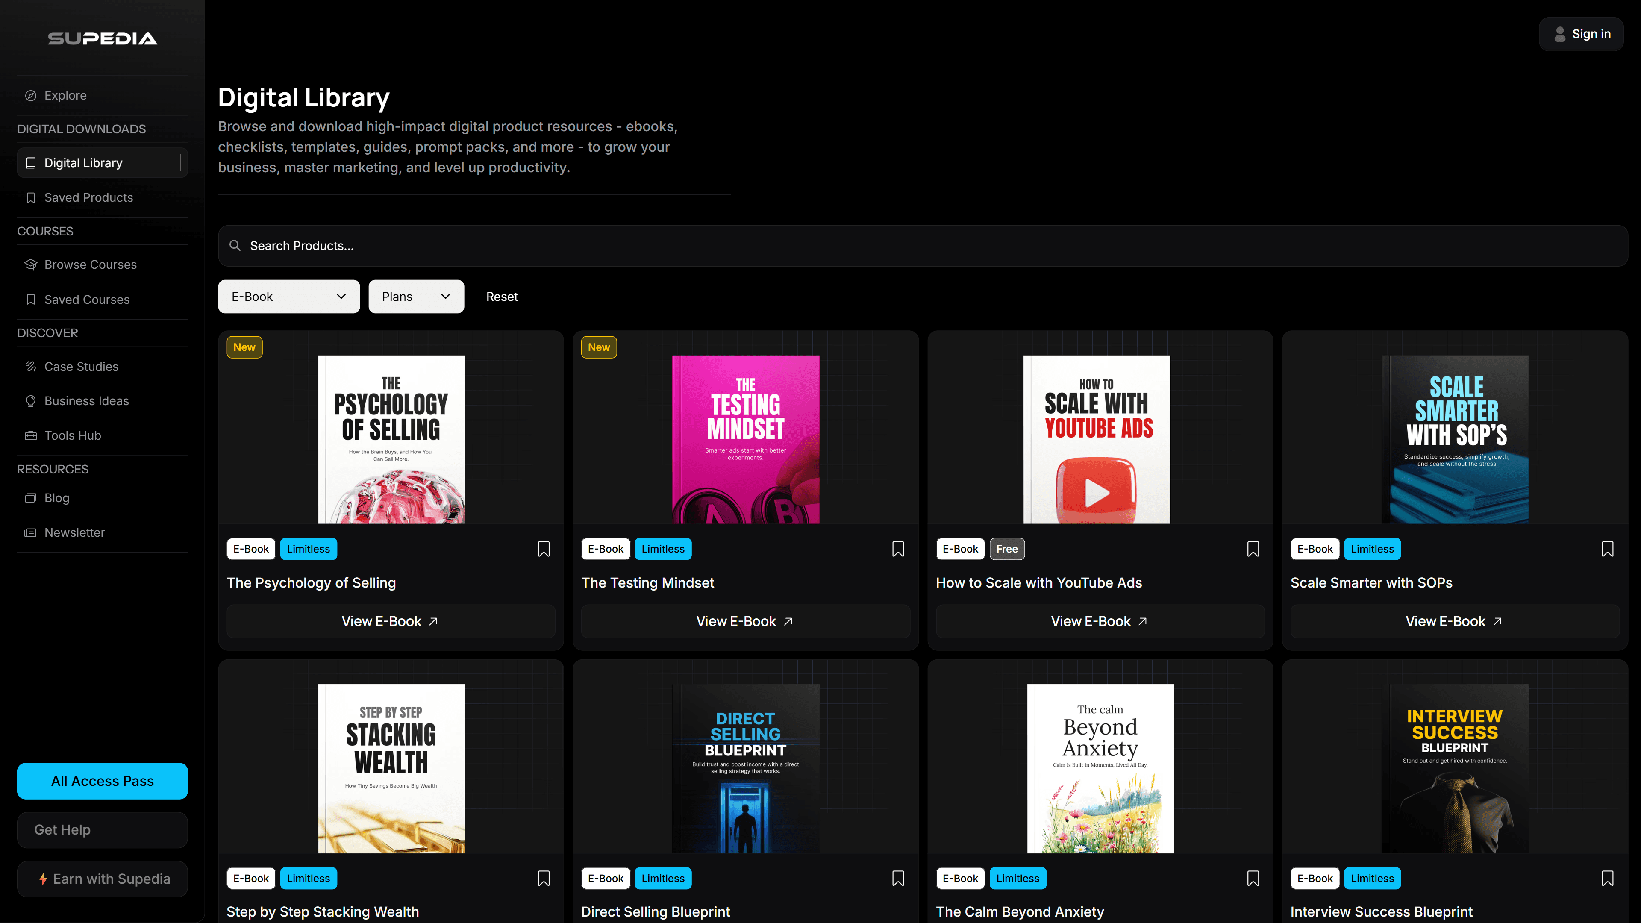View The Psychology of Selling E-Book

pos(391,621)
